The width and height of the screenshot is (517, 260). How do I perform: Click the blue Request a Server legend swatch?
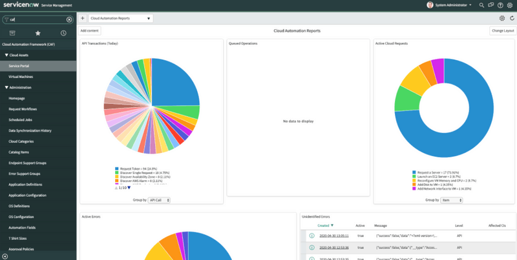tap(414, 173)
